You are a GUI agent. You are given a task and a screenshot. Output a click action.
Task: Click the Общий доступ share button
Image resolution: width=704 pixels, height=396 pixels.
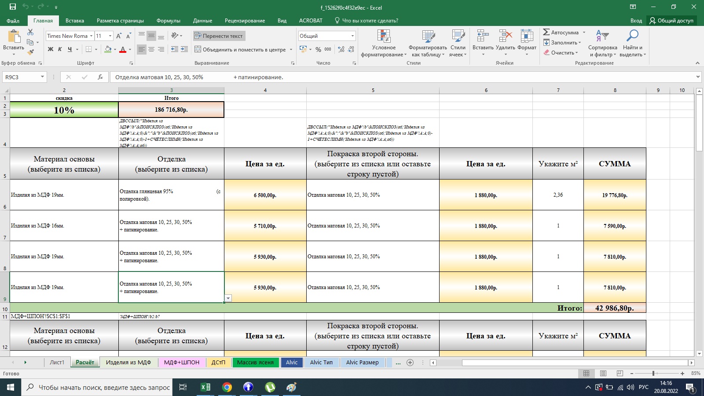point(671,21)
